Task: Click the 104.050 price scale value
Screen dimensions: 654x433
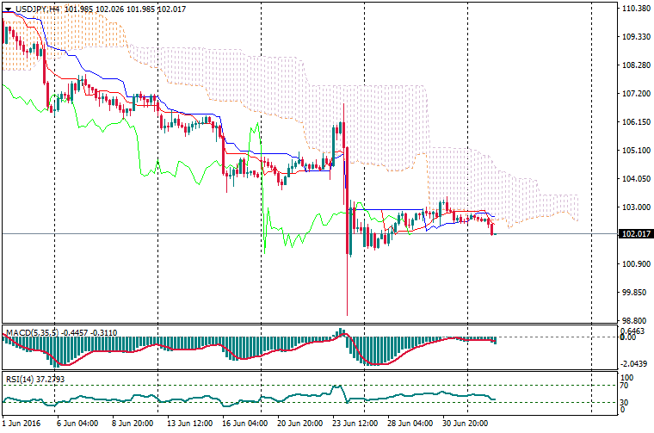Action: 636,178
